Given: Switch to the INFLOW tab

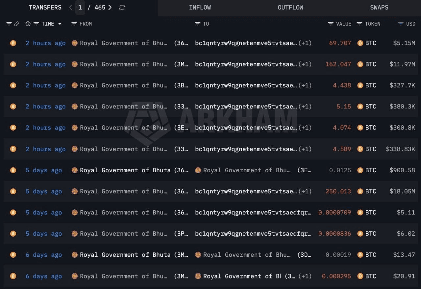Looking at the screenshot, I should tap(200, 8).
